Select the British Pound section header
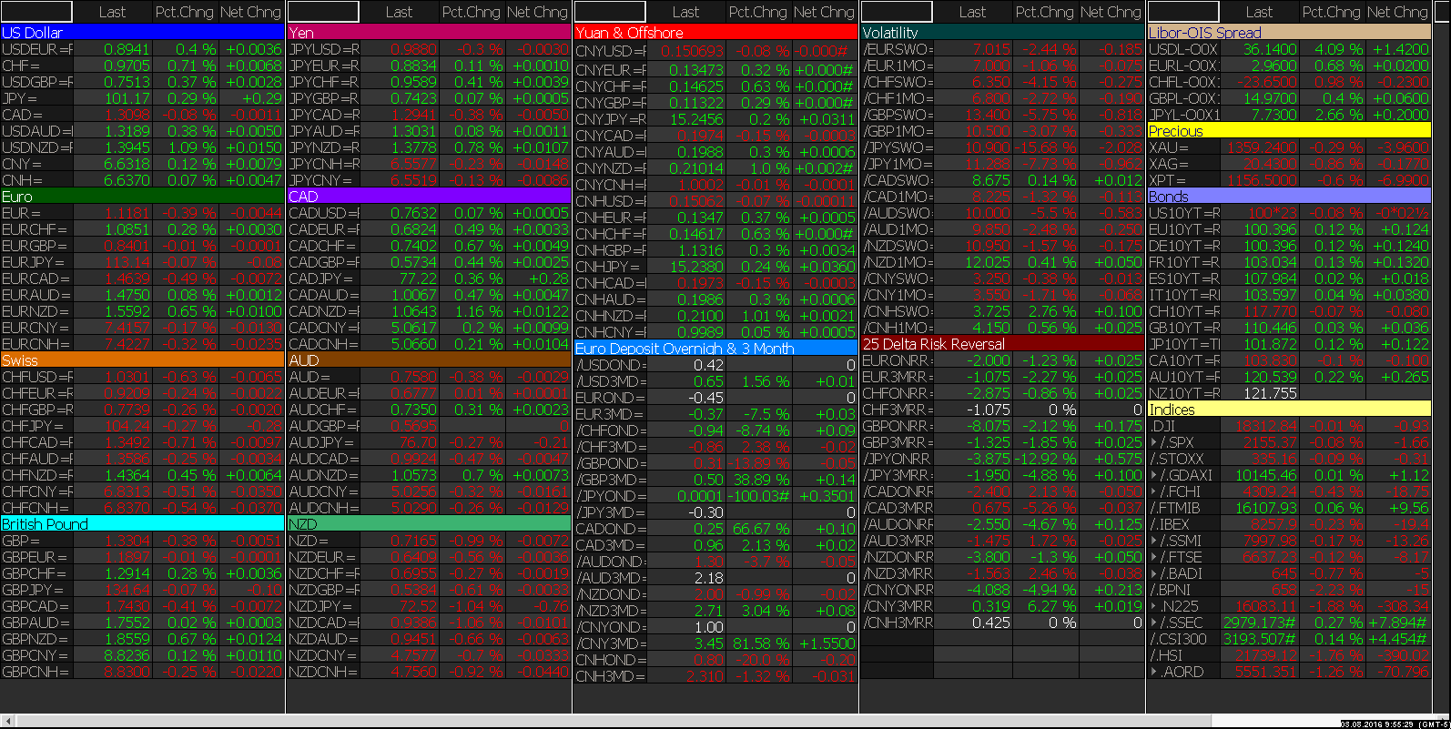This screenshot has height=729, width=1451. (142, 523)
